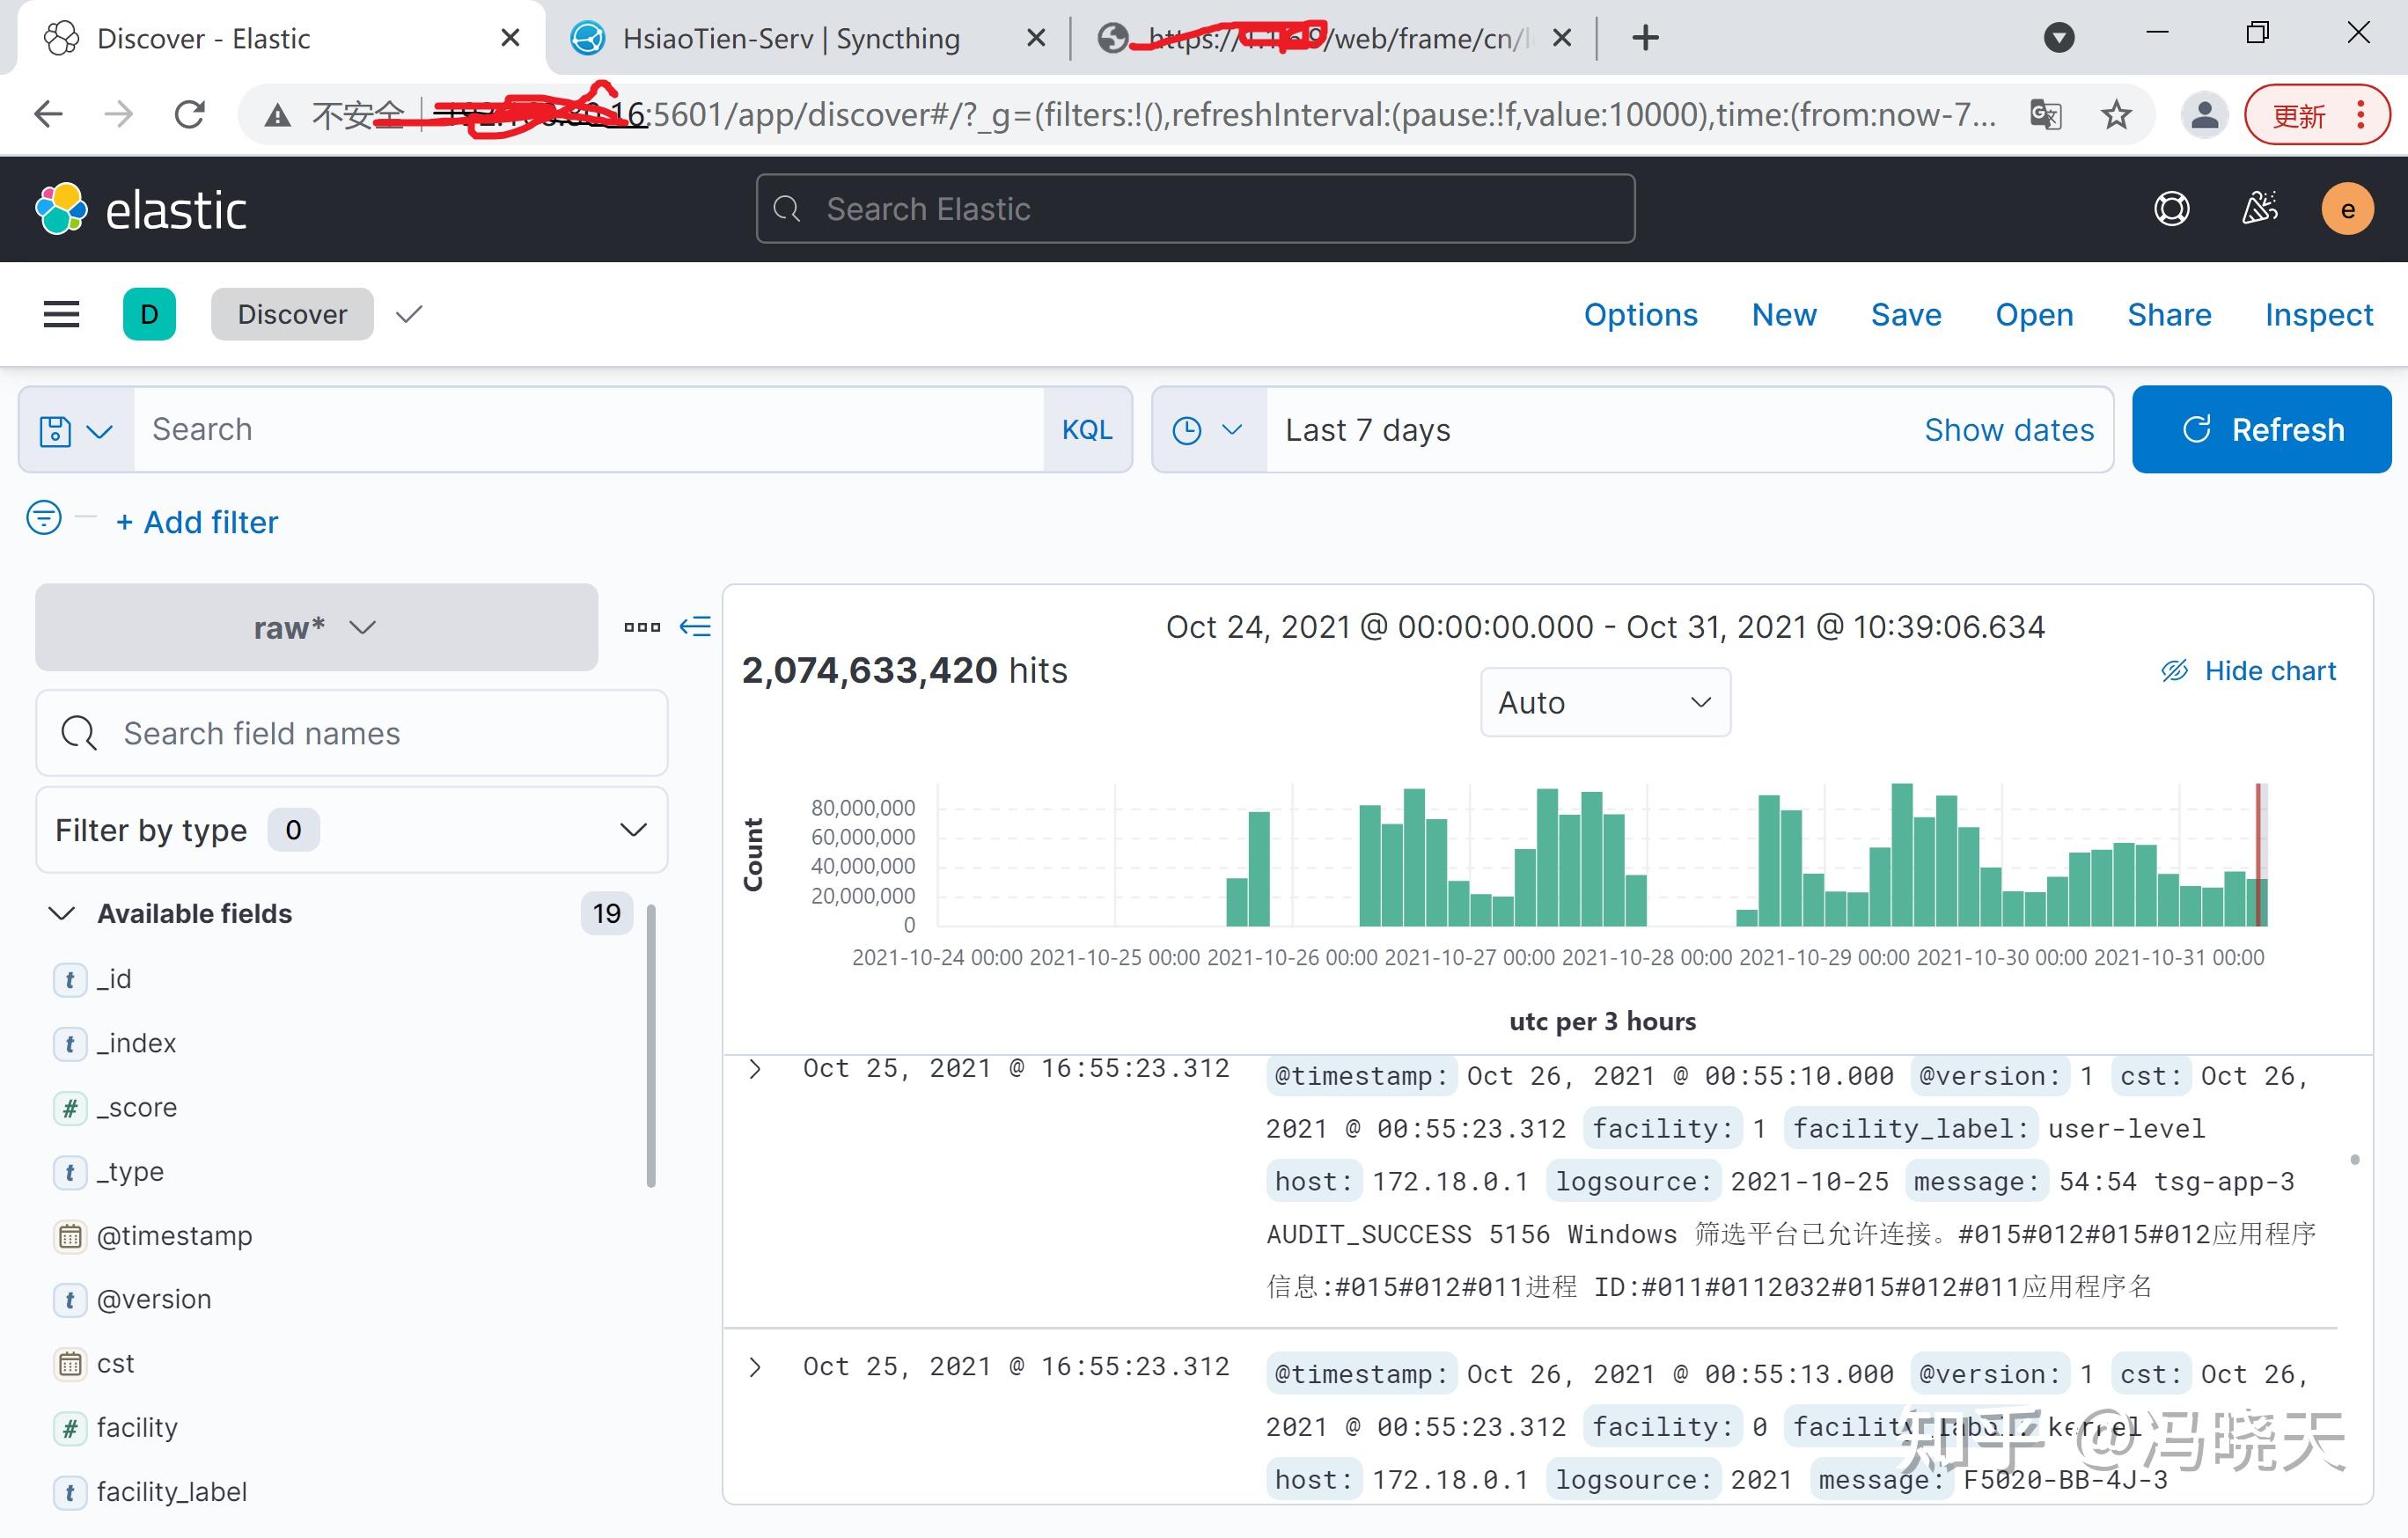
Task: Click the Add filter link
Action: point(197,521)
